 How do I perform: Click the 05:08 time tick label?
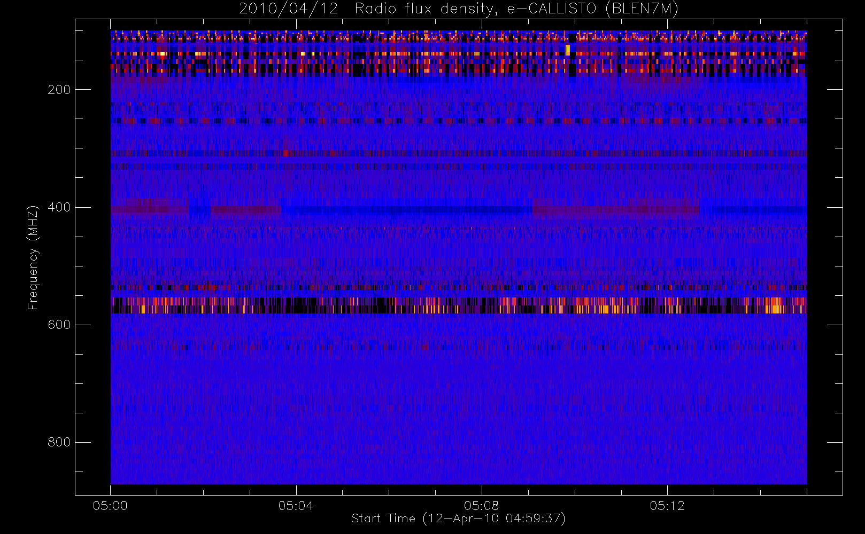(x=481, y=506)
